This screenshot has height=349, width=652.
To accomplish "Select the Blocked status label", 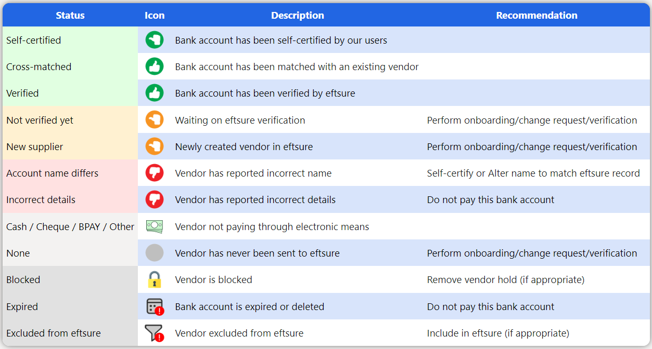I will (x=23, y=279).
